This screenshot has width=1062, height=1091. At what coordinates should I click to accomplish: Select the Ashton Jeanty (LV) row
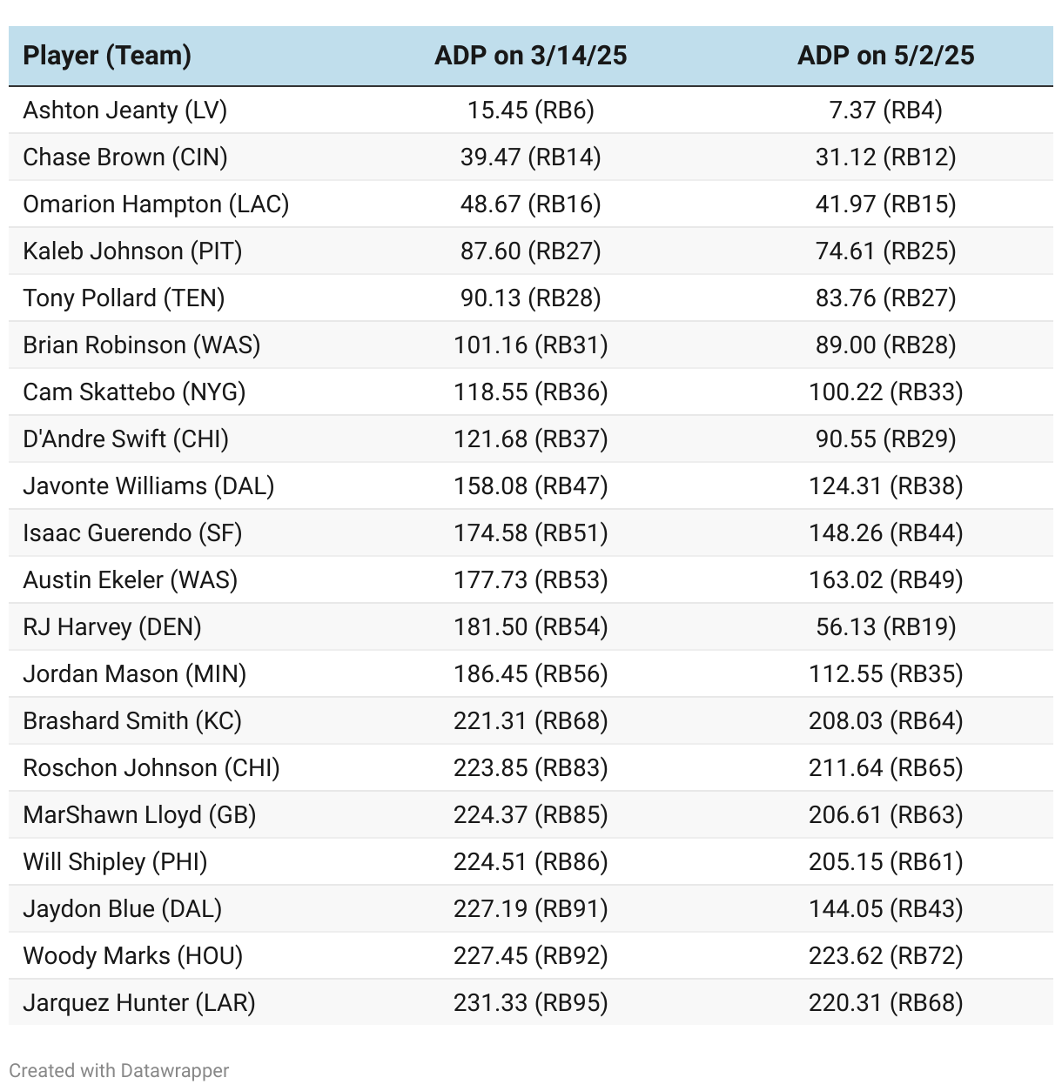[x=124, y=110]
